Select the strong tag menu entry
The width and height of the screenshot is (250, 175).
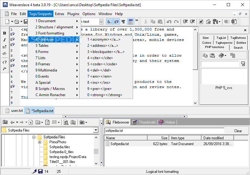[x=106, y=95]
